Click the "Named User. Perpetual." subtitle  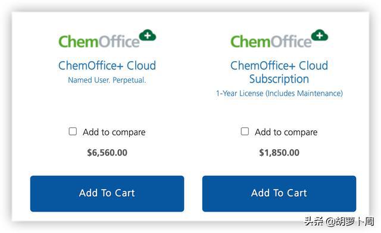click(x=107, y=80)
